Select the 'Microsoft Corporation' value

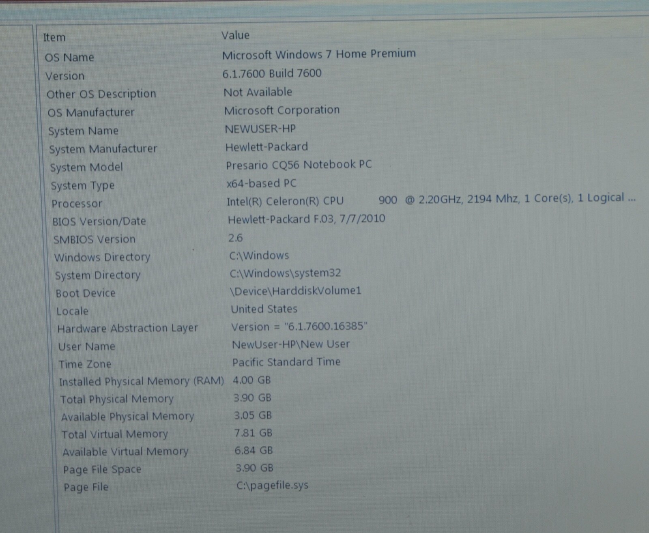(x=282, y=110)
